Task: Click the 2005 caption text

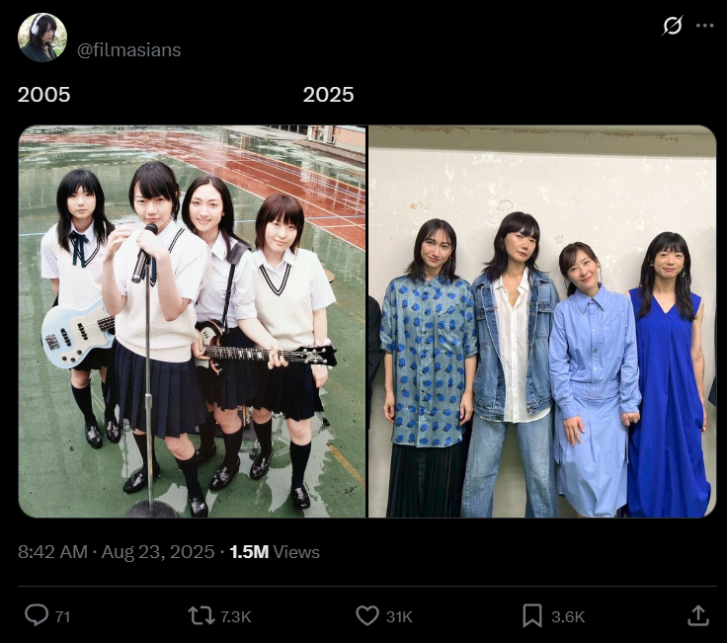Action: (44, 95)
